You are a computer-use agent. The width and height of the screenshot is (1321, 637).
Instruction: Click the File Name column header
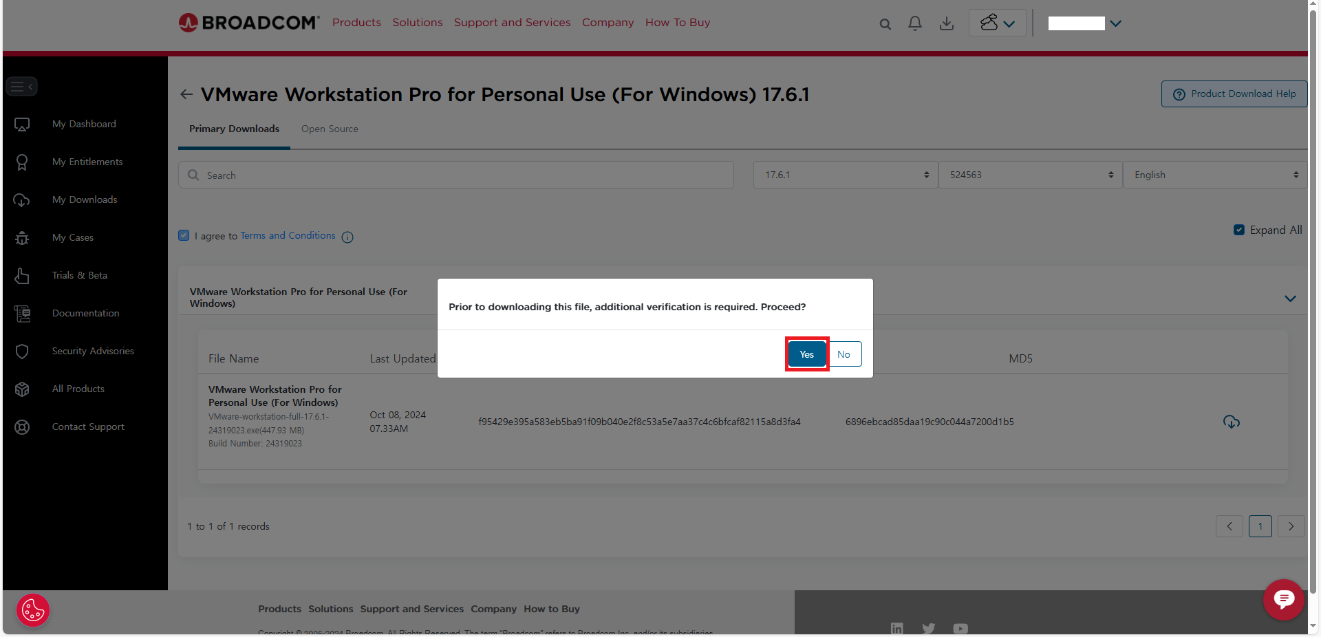pos(234,358)
